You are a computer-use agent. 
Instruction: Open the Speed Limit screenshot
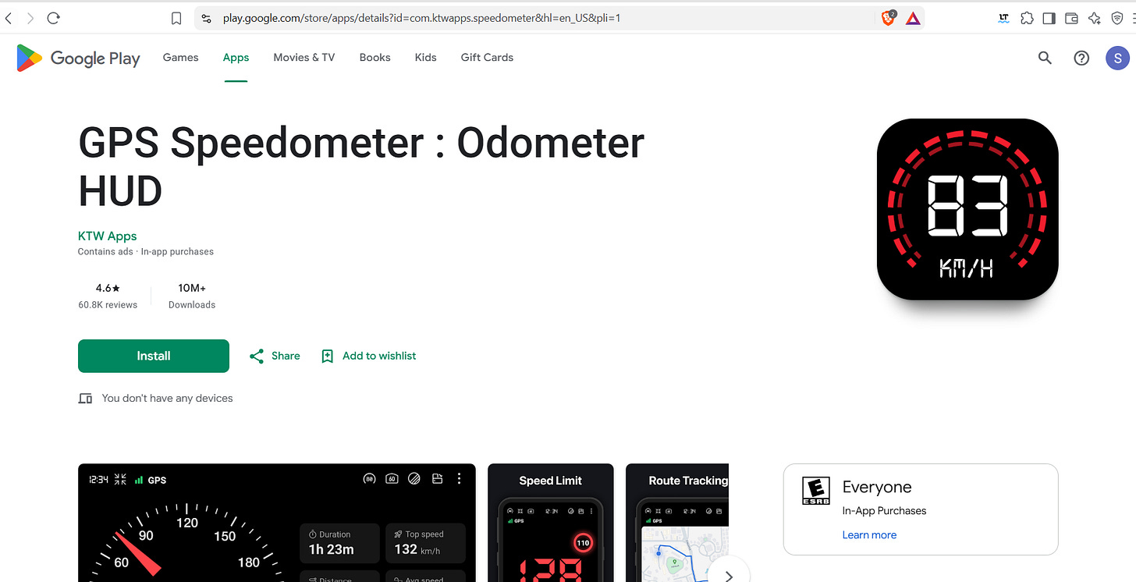click(551, 523)
